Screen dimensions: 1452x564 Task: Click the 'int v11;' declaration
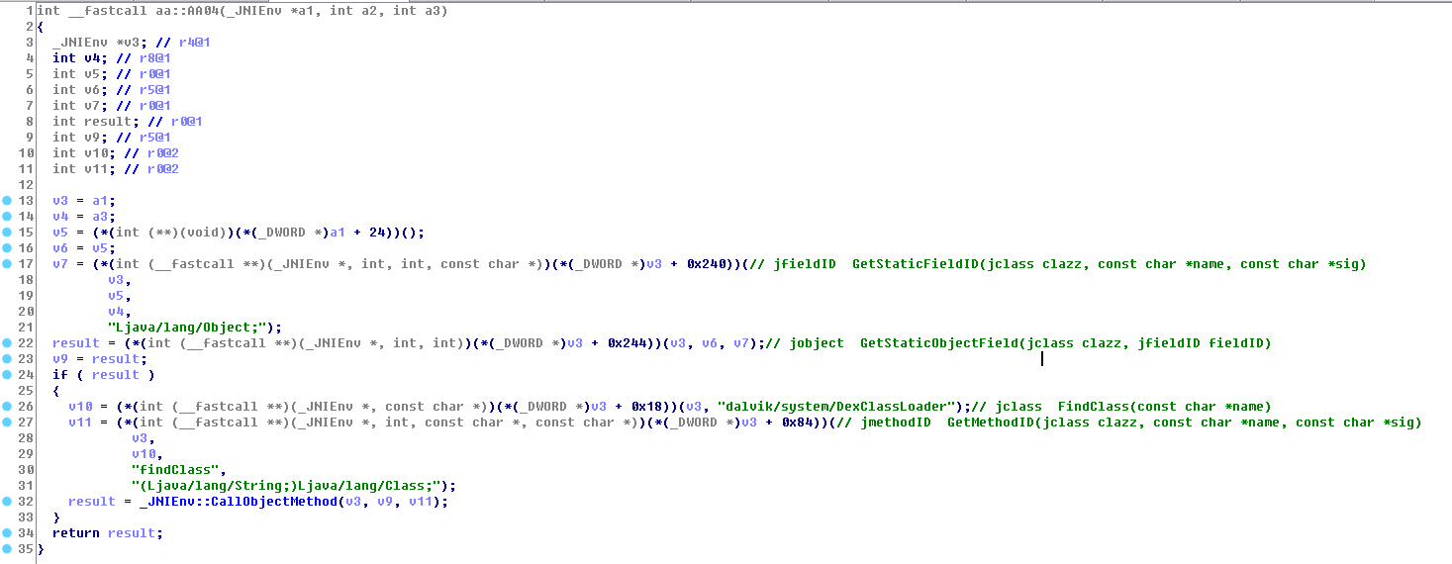pos(84,169)
